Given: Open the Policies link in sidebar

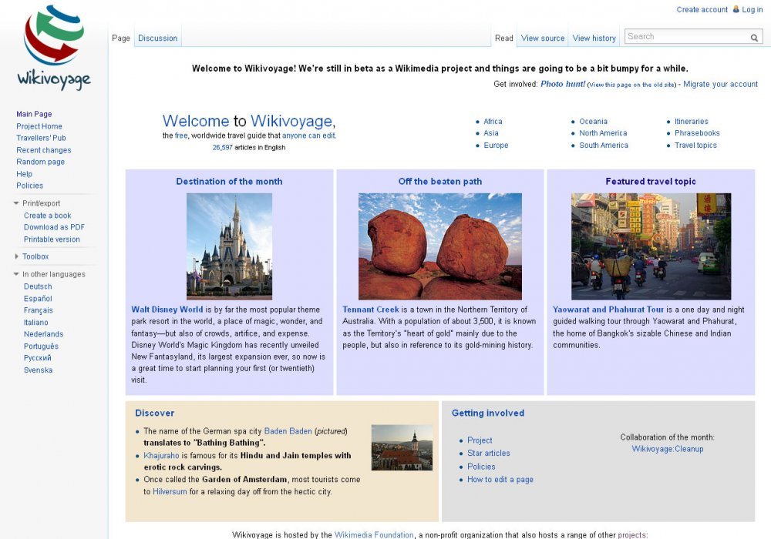Looking at the screenshot, I should (x=29, y=186).
